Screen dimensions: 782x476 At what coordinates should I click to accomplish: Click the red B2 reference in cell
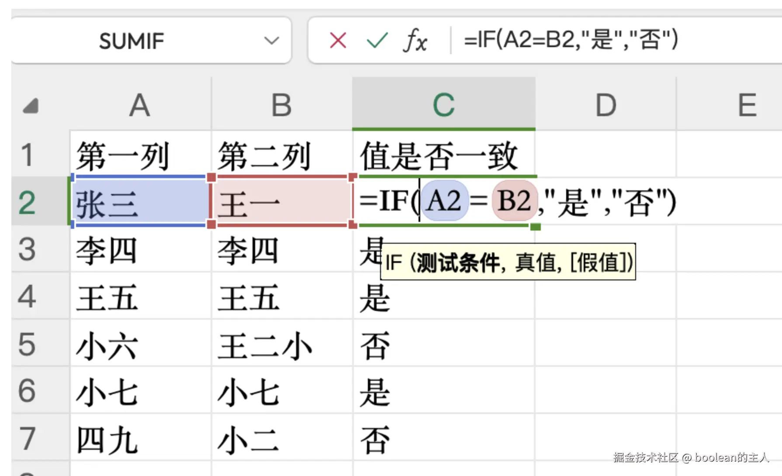pyautogui.click(x=514, y=201)
